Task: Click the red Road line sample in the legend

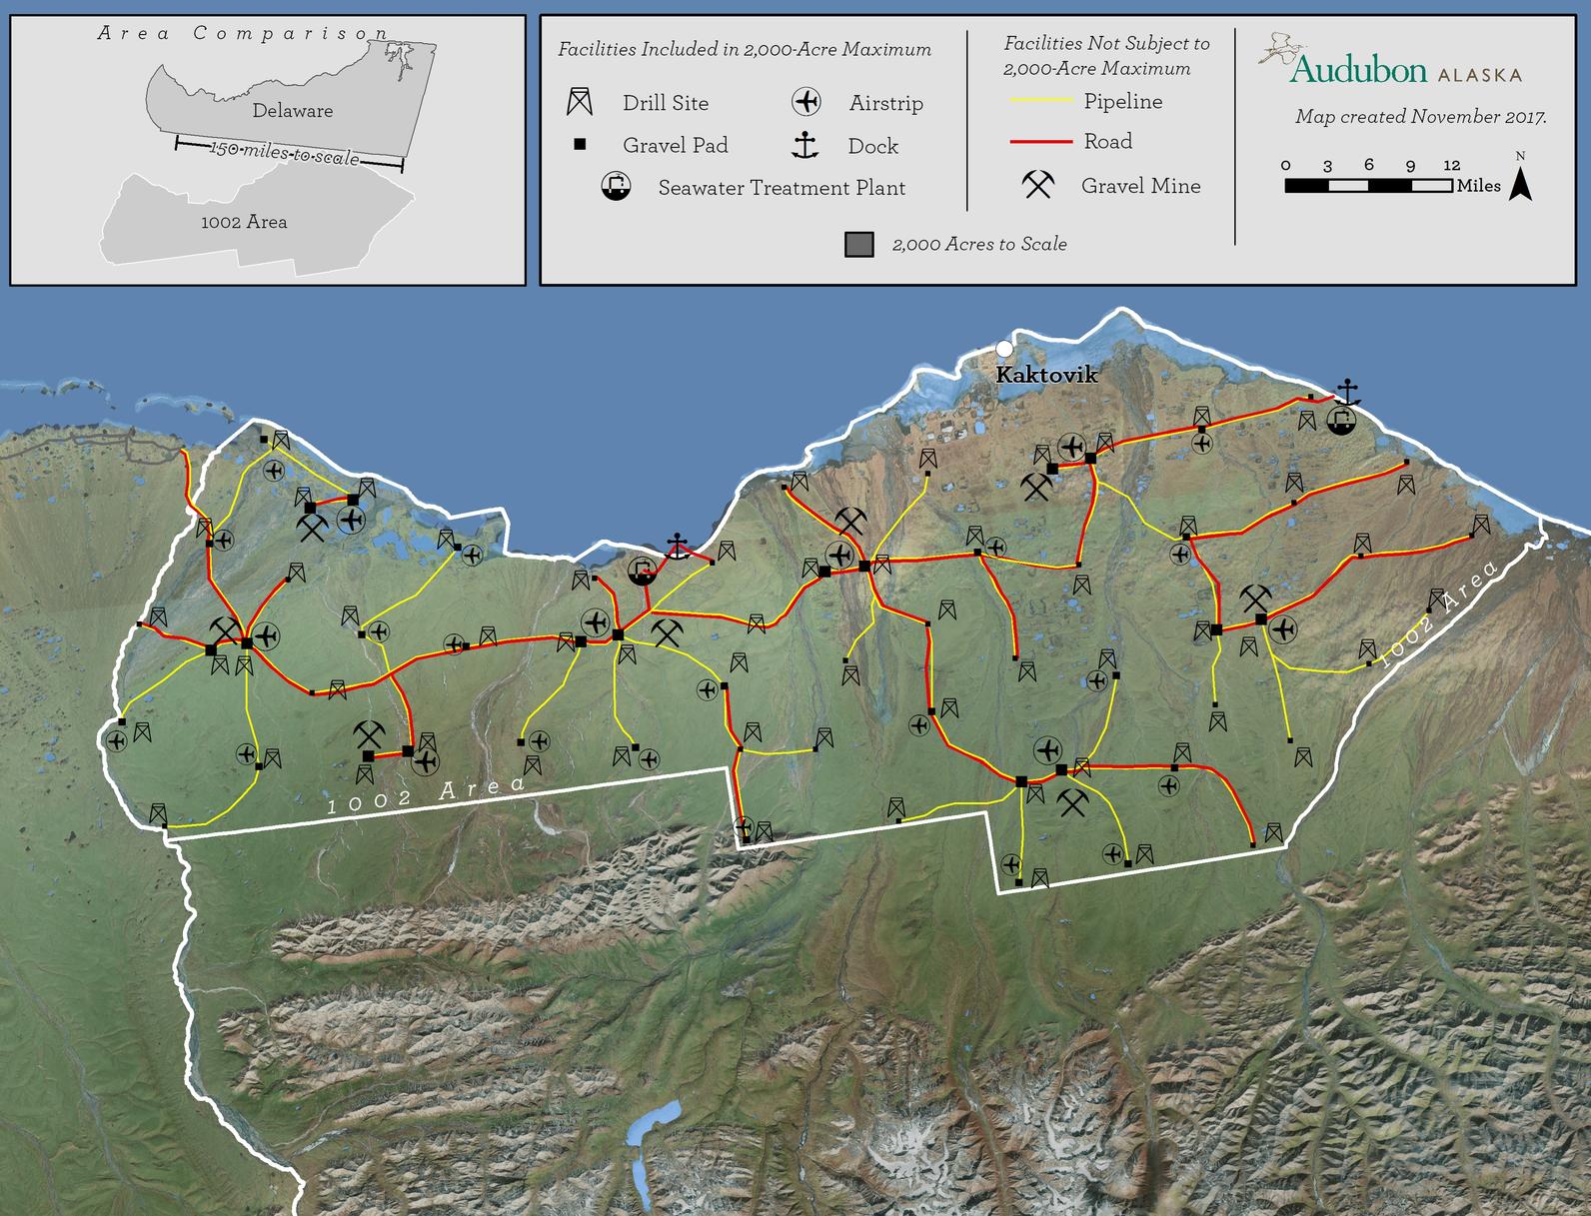Action: 1040,142
